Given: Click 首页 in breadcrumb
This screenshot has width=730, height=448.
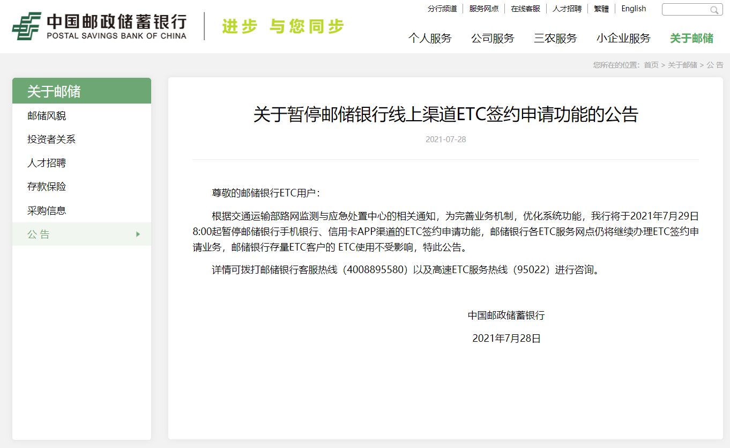Looking at the screenshot, I should point(651,65).
